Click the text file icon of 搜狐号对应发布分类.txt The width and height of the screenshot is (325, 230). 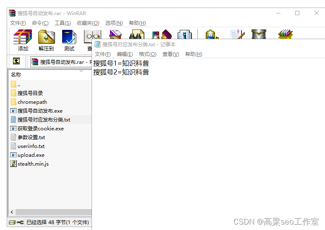click(x=13, y=119)
